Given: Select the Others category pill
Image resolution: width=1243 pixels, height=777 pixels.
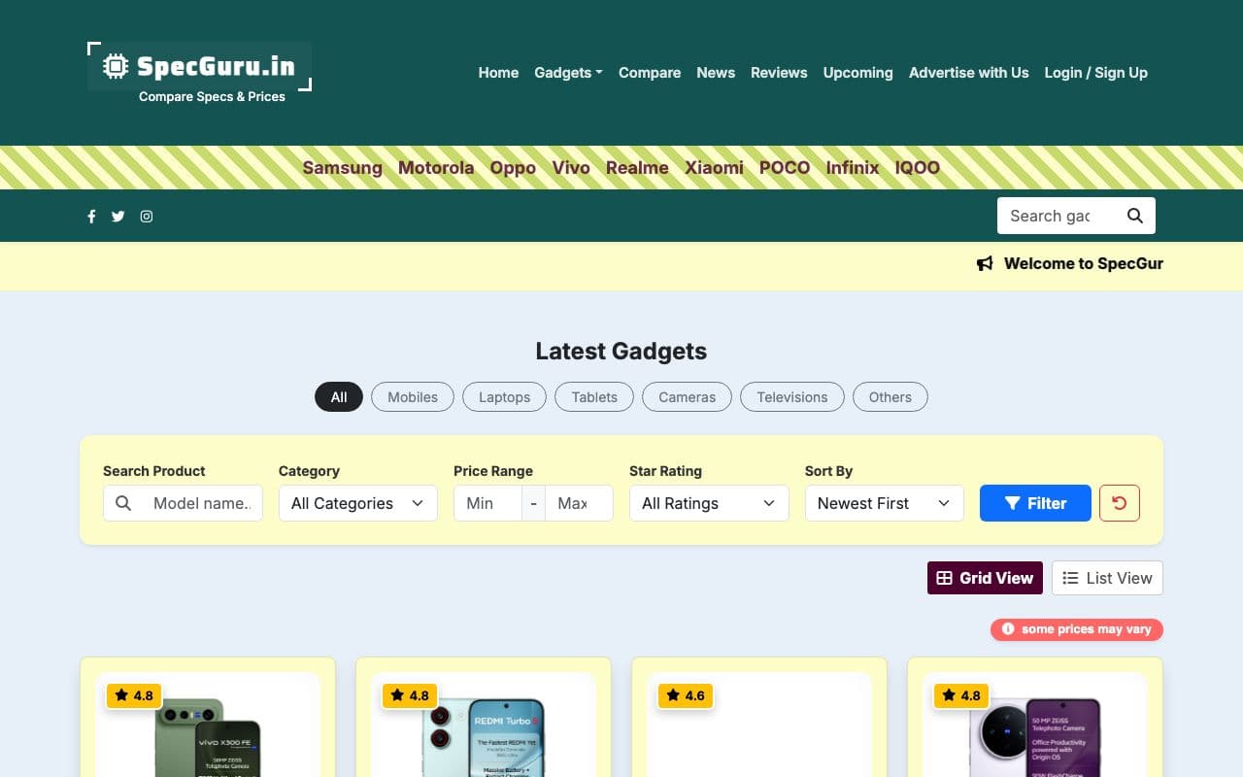Looking at the screenshot, I should point(890,396).
